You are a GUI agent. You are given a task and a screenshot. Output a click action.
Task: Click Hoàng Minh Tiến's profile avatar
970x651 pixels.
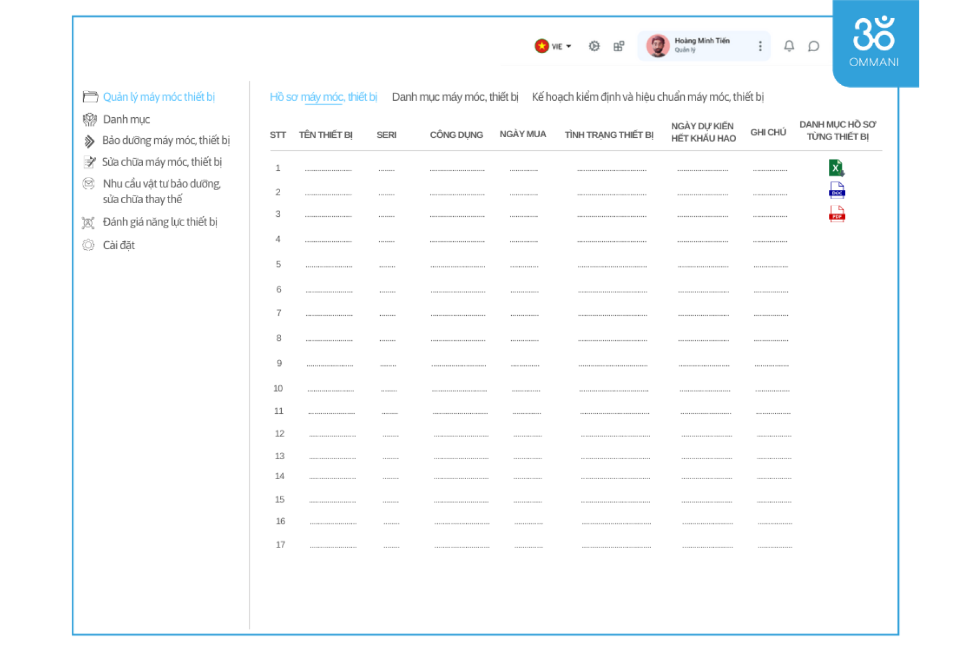point(657,46)
